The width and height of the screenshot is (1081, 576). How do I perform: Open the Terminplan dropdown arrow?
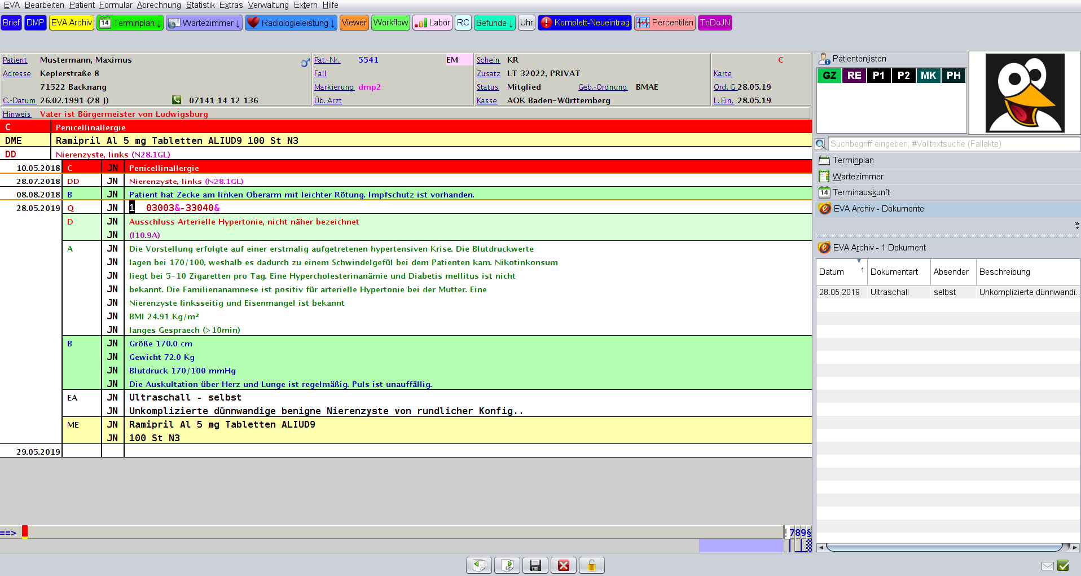pyautogui.click(x=159, y=23)
